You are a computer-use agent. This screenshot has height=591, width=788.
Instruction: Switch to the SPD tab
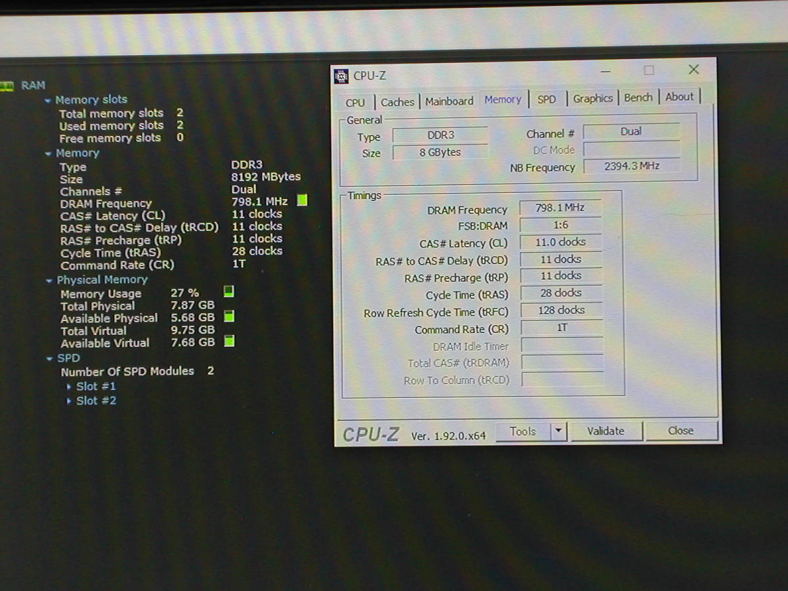coord(546,99)
